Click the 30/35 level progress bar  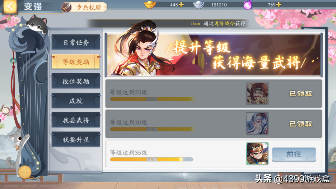152,159
